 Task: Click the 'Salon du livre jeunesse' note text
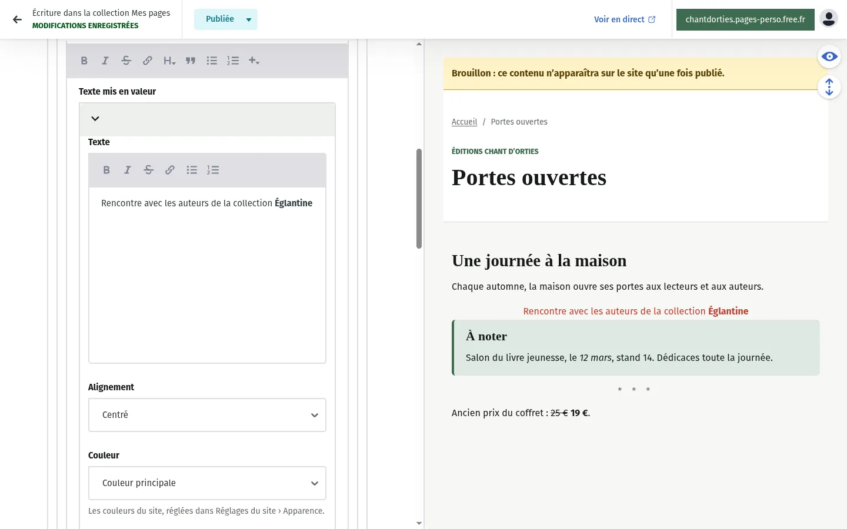point(619,358)
